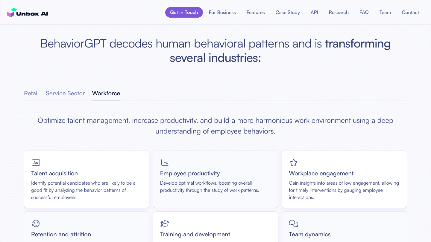431x242 pixels.
Task: Click the graduation cap icon above Training and development
Action: coord(165,223)
